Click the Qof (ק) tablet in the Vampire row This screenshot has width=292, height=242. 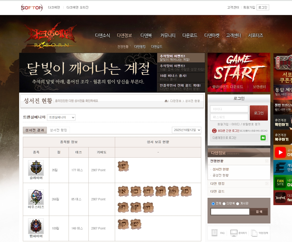pyautogui.click(x=123, y=224)
